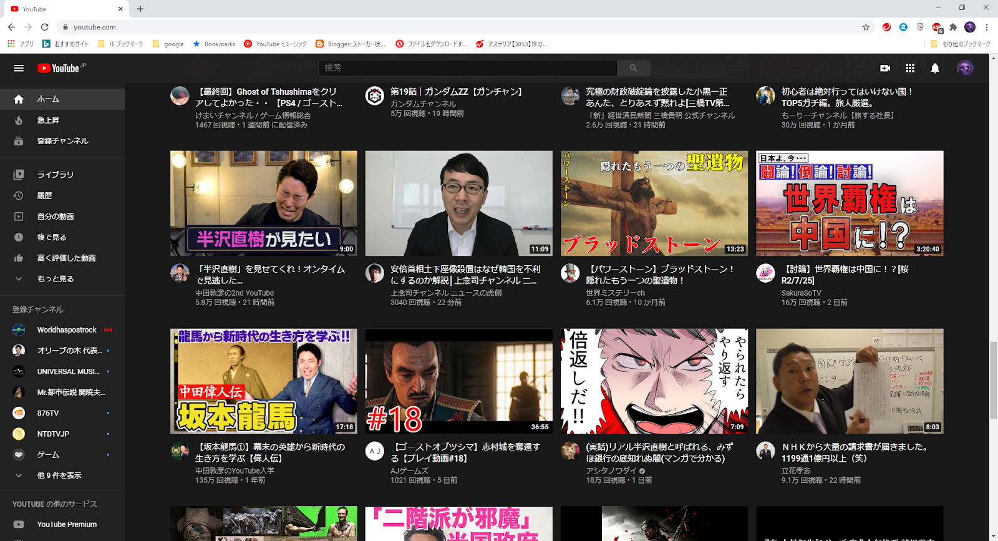Open the account avatar menu

(965, 68)
